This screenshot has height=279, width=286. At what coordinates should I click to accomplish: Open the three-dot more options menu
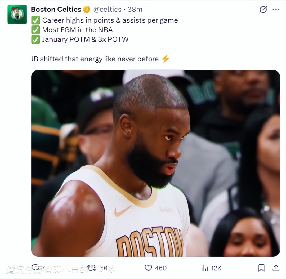pyautogui.click(x=276, y=10)
